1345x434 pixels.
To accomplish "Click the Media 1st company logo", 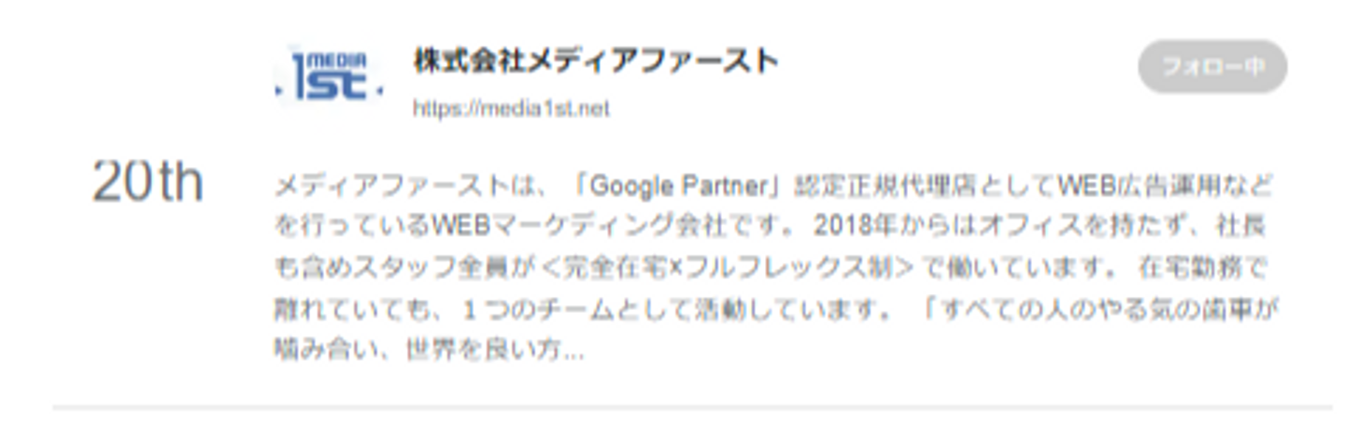I will tap(329, 77).
